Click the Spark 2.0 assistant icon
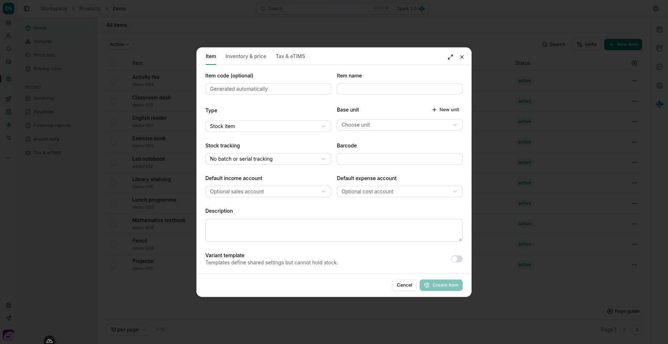Viewport: 668px width, 344px height. click(x=422, y=9)
